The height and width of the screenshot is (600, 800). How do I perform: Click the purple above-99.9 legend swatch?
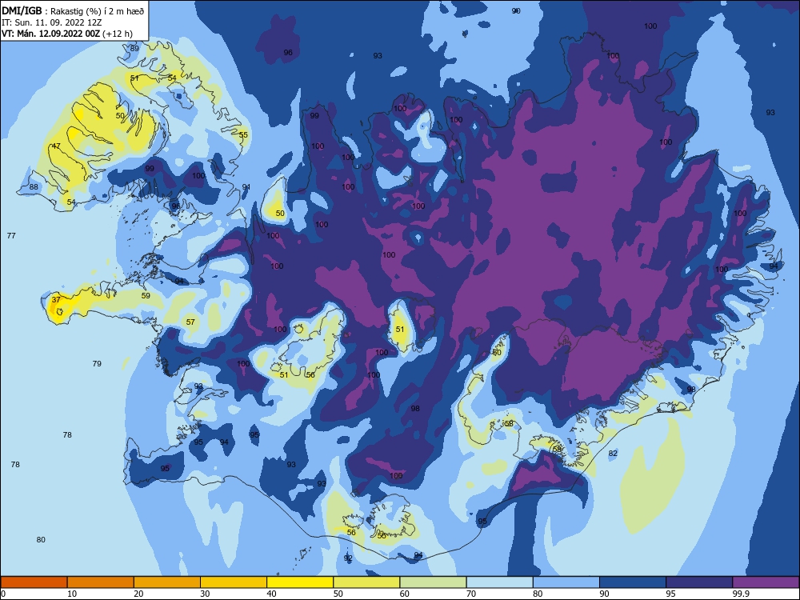[x=766, y=582]
